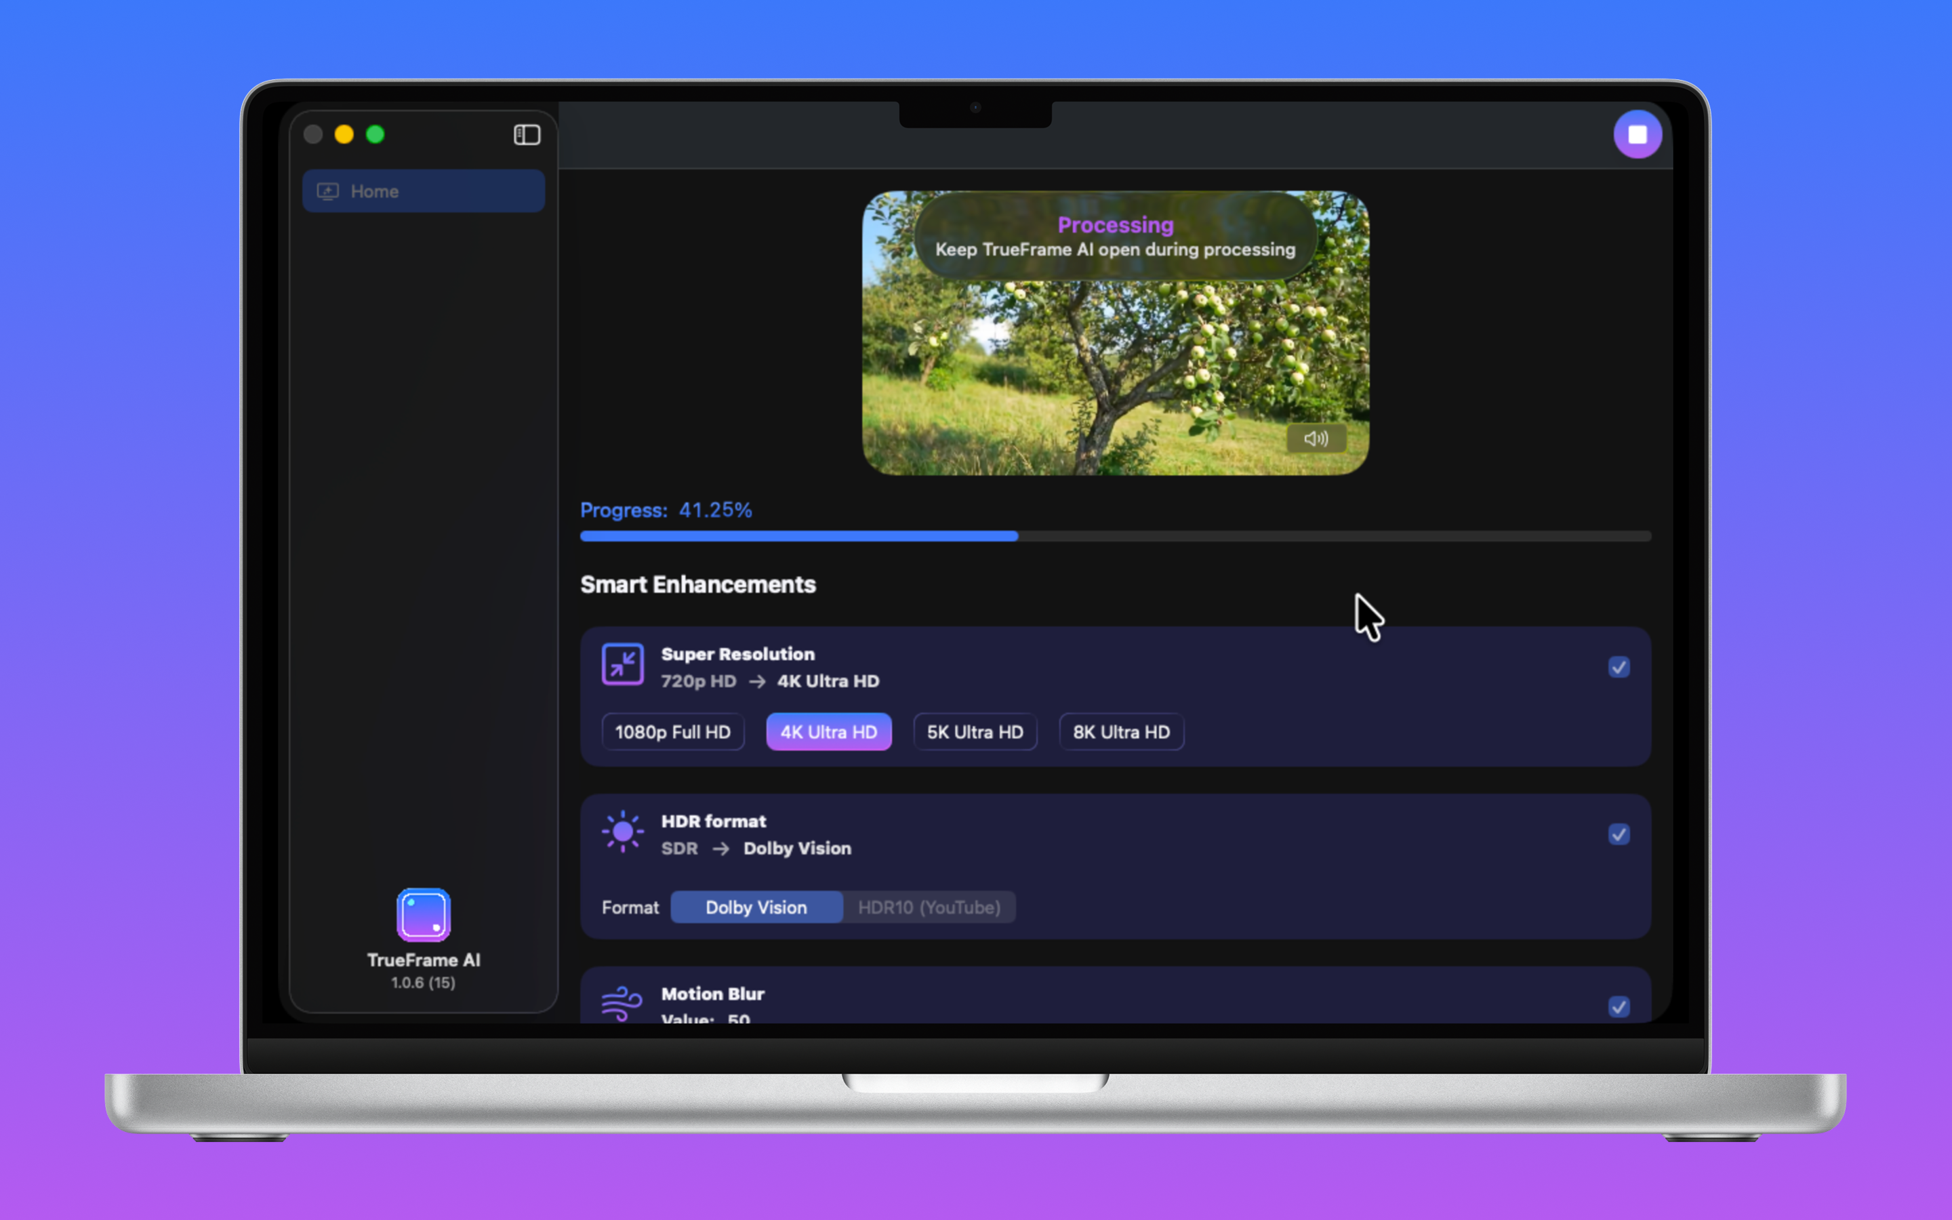Image resolution: width=1952 pixels, height=1220 pixels.
Task: Click the HDR format title text
Action: tap(714, 821)
